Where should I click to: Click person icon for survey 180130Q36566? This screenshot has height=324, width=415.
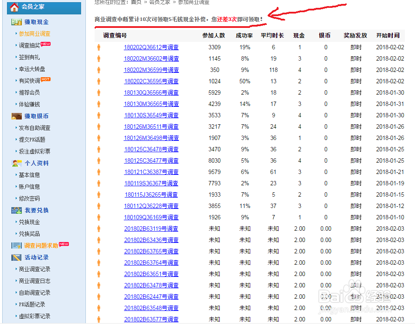pyautogui.click(x=99, y=92)
